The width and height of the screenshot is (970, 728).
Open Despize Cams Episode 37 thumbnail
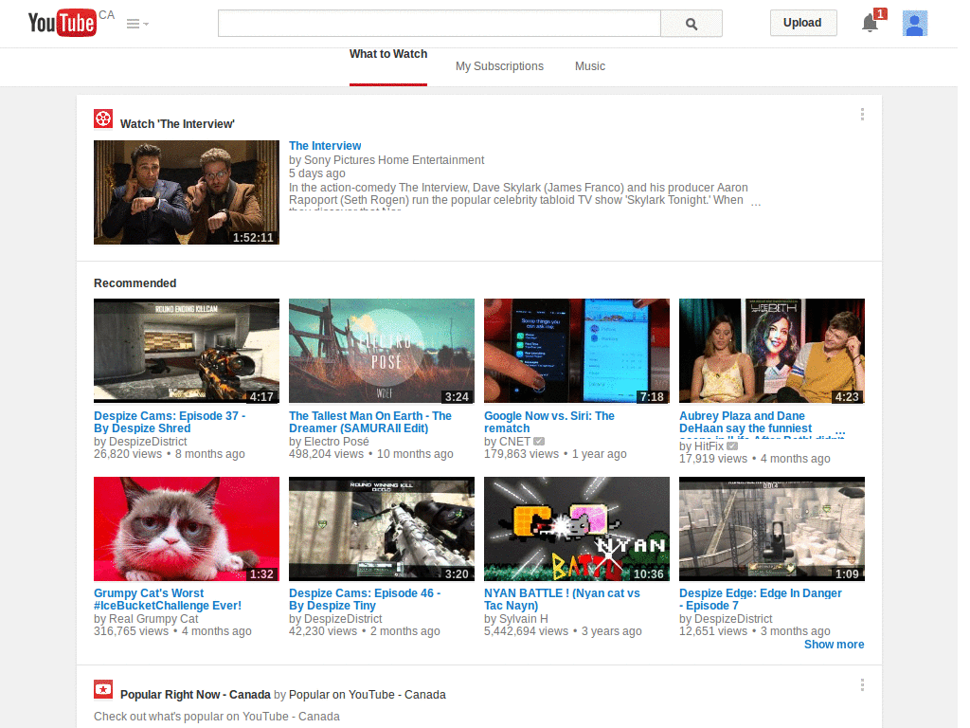(187, 351)
